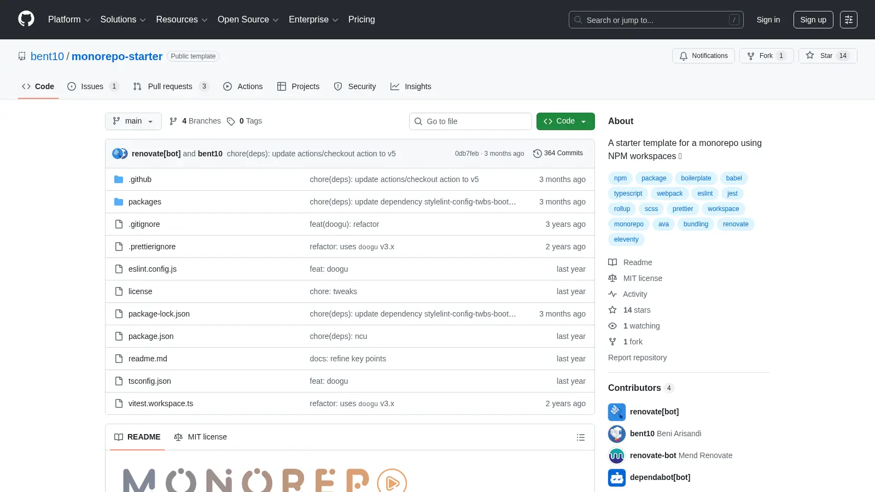Image resolution: width=875 pixels, height=492 pixels.
Task: Click in Search or jump to field
Action: pos(656,20)
